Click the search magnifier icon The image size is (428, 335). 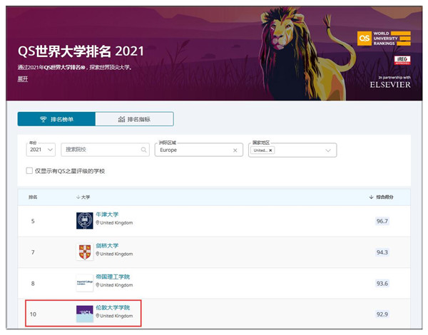click(143, 150)
